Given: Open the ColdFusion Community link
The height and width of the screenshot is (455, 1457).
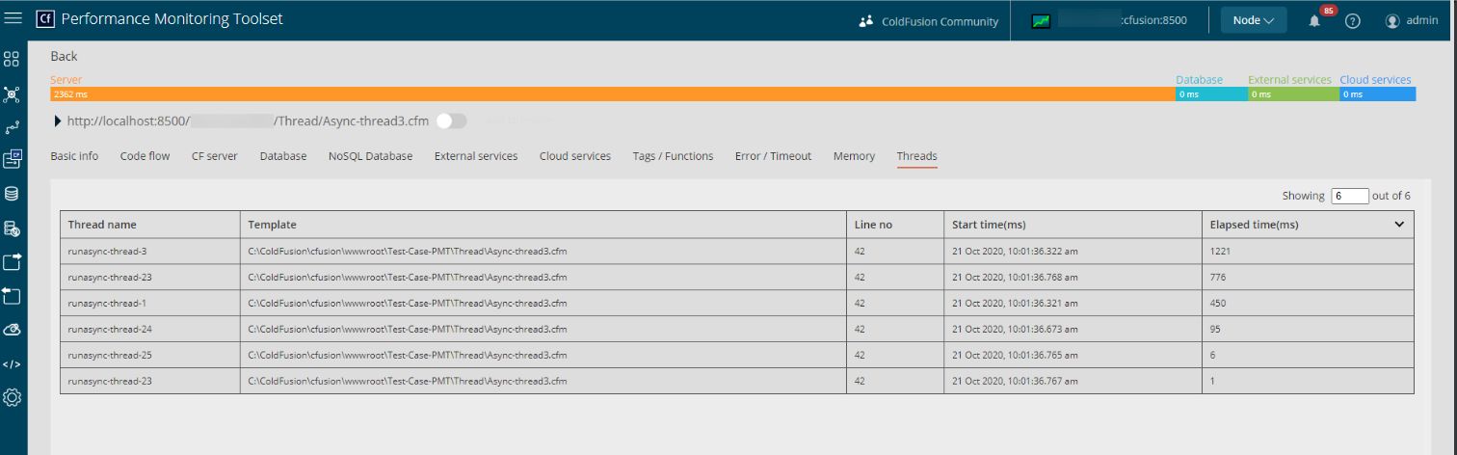Looking at the screenshot, I should (940, 21).
